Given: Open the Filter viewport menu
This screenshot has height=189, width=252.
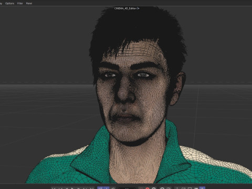Looking at the screenshot, I should tap(20, 3).
